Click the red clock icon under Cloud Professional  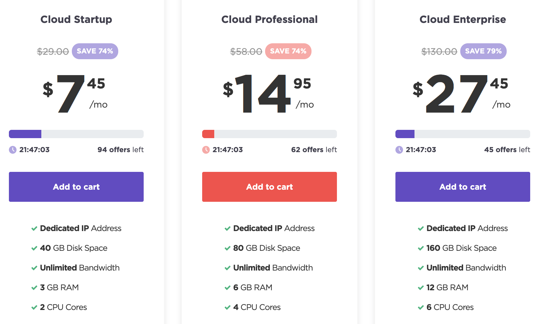[206, 150]
